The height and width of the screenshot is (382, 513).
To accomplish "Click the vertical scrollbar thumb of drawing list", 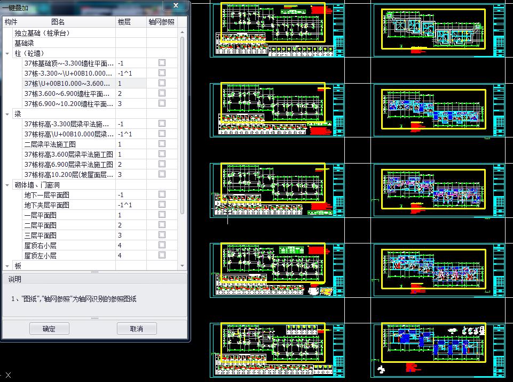I will click(x=182, y=125).
